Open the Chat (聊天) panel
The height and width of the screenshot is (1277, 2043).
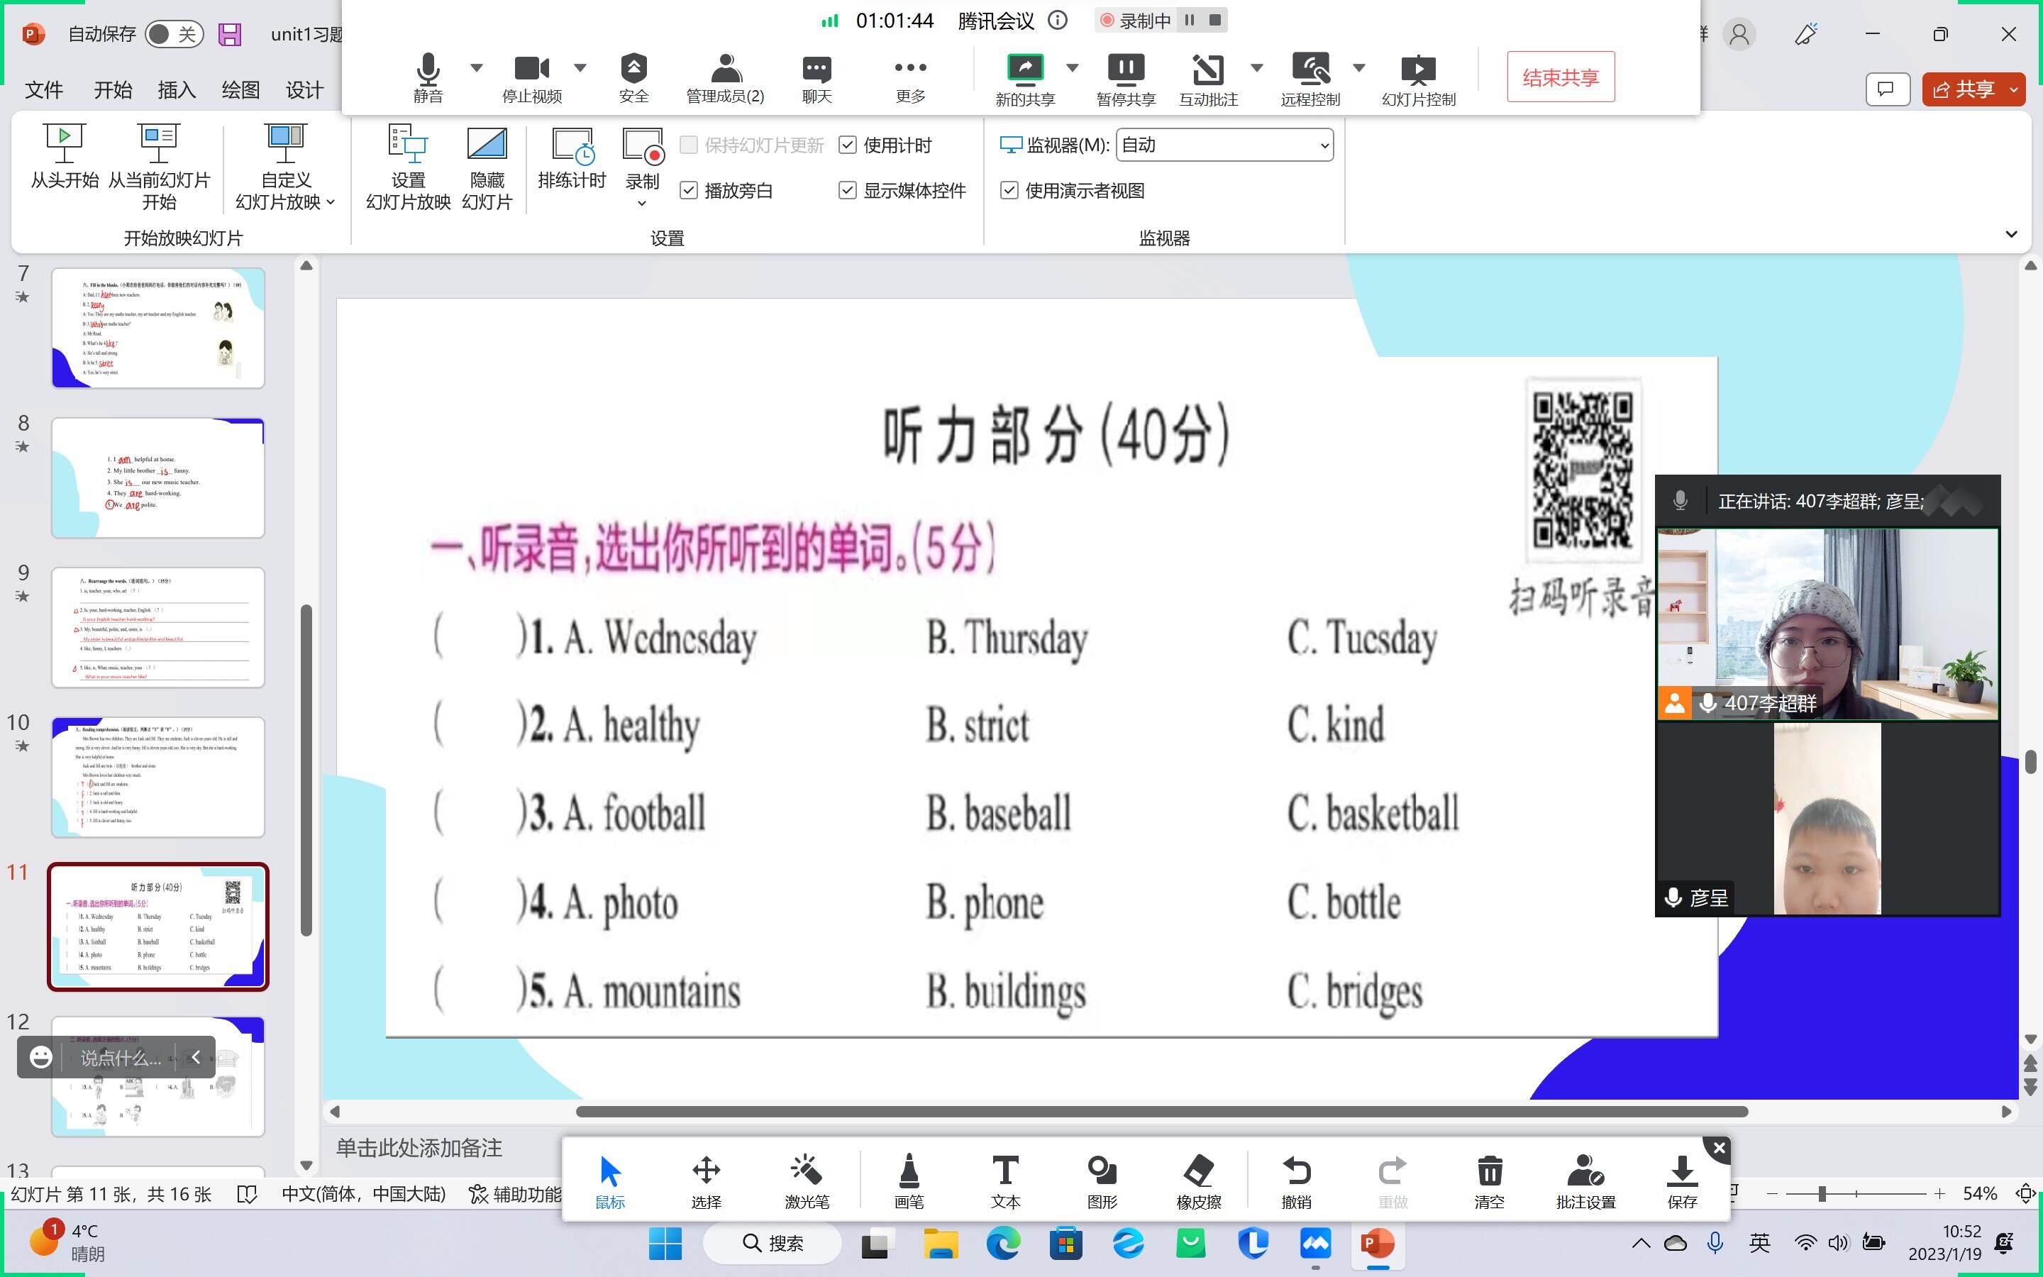click(x=816, y=79)
